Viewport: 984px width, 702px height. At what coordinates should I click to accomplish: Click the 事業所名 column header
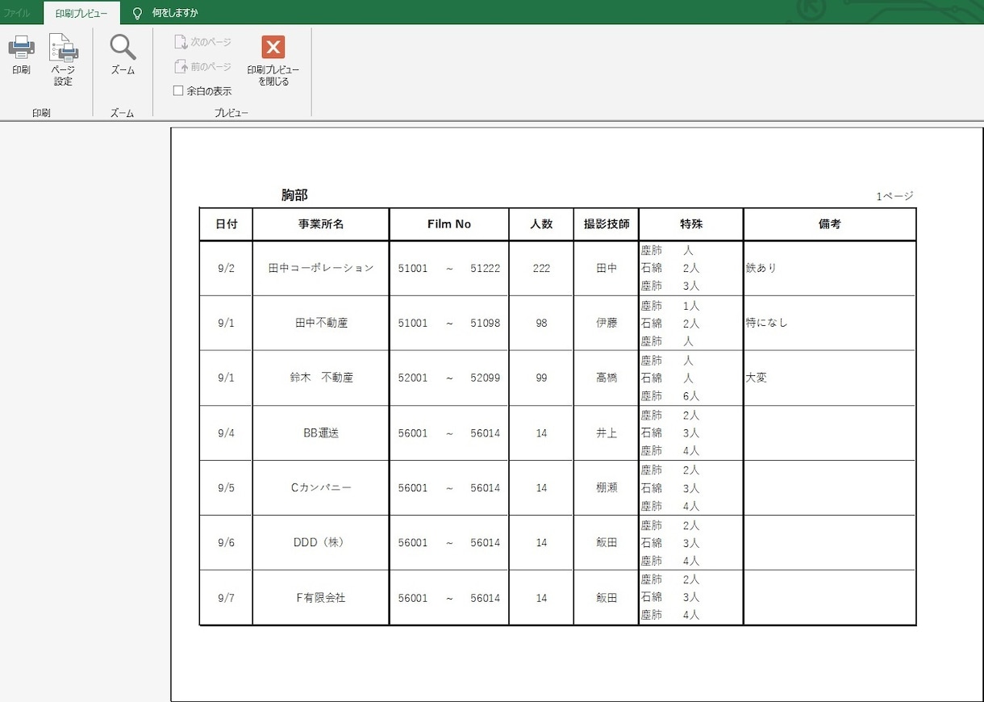[321, 224]
